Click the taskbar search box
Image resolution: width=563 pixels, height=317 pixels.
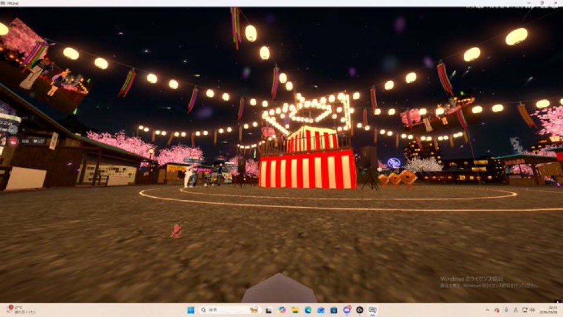coord(229,310)
